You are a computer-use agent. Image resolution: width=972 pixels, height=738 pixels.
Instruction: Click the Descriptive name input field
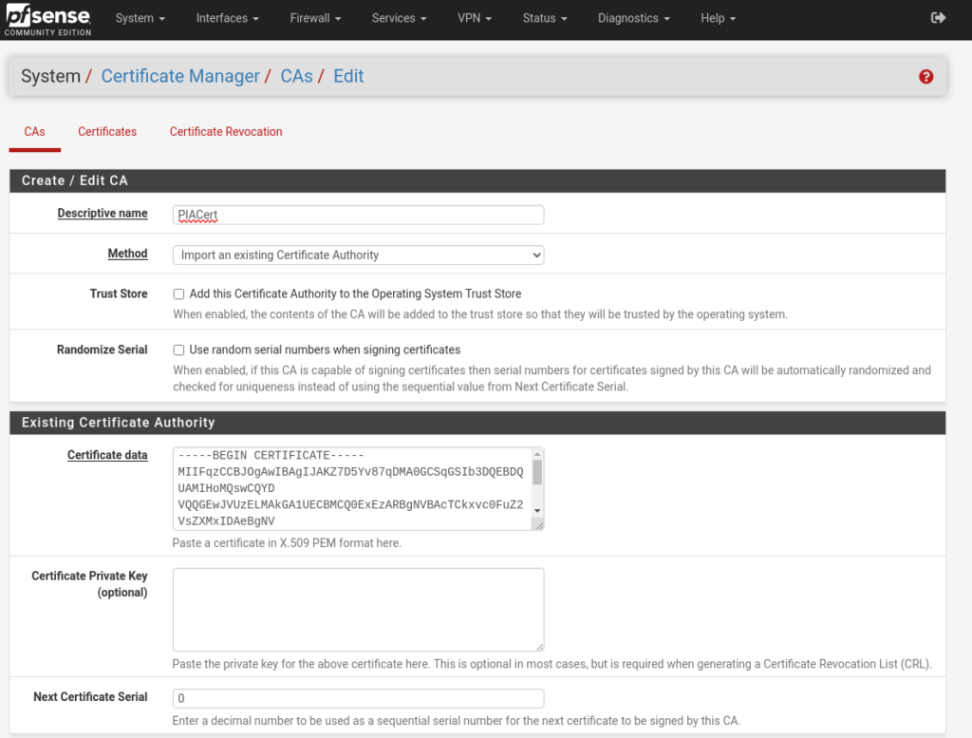tap(358, 215)
